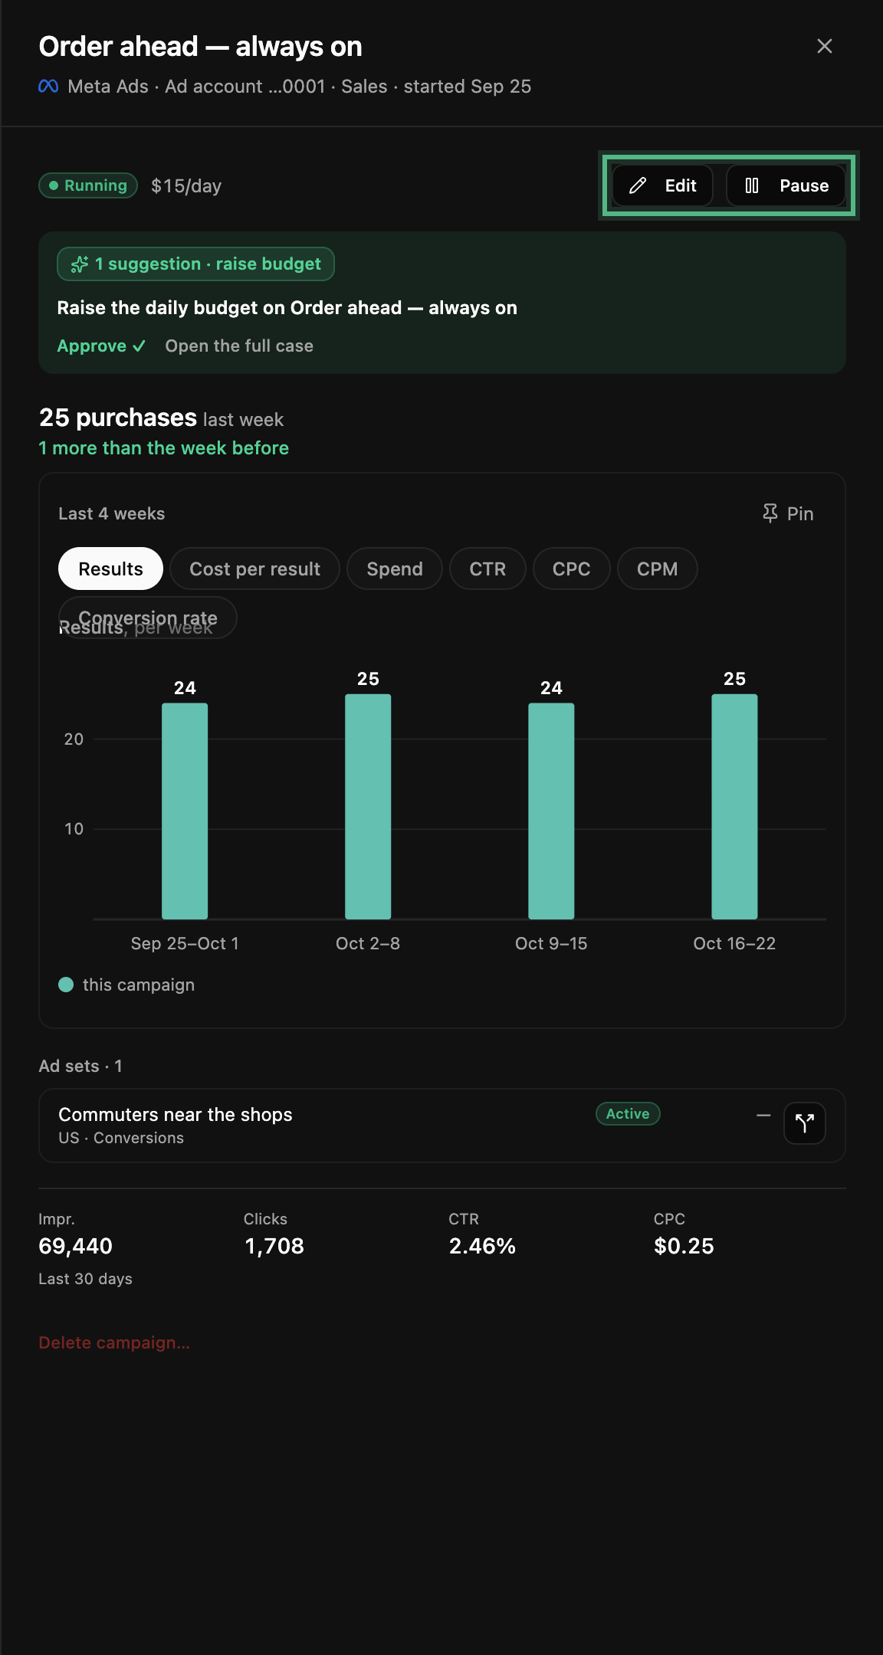This screenshot has width=883, height=1655.
Task: Click the $15/day budget text
Action: click(x=186, y=186)
